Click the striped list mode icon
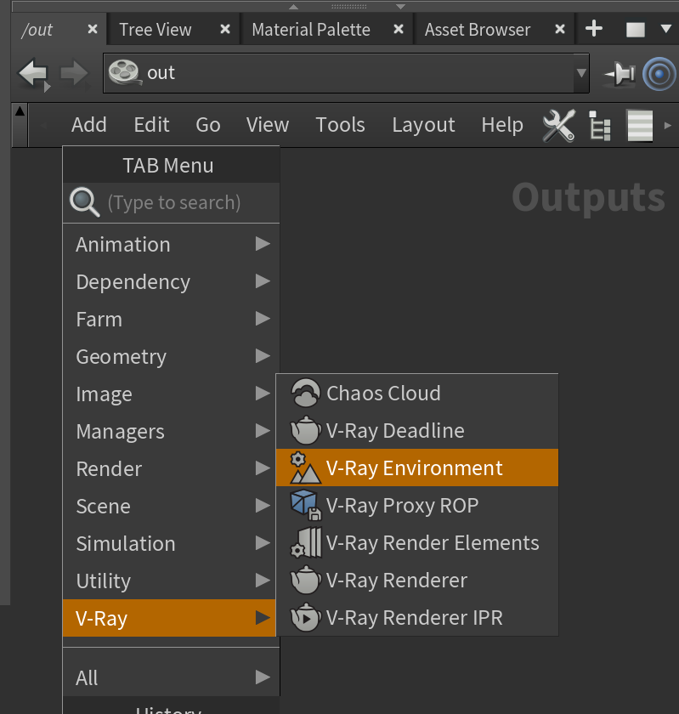 click(640, 125)
